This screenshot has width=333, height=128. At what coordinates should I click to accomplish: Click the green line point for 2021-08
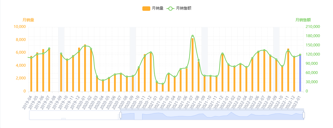click(199, 60)
